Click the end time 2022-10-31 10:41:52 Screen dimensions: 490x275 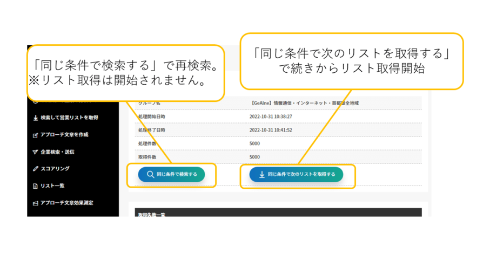(271, 129)
